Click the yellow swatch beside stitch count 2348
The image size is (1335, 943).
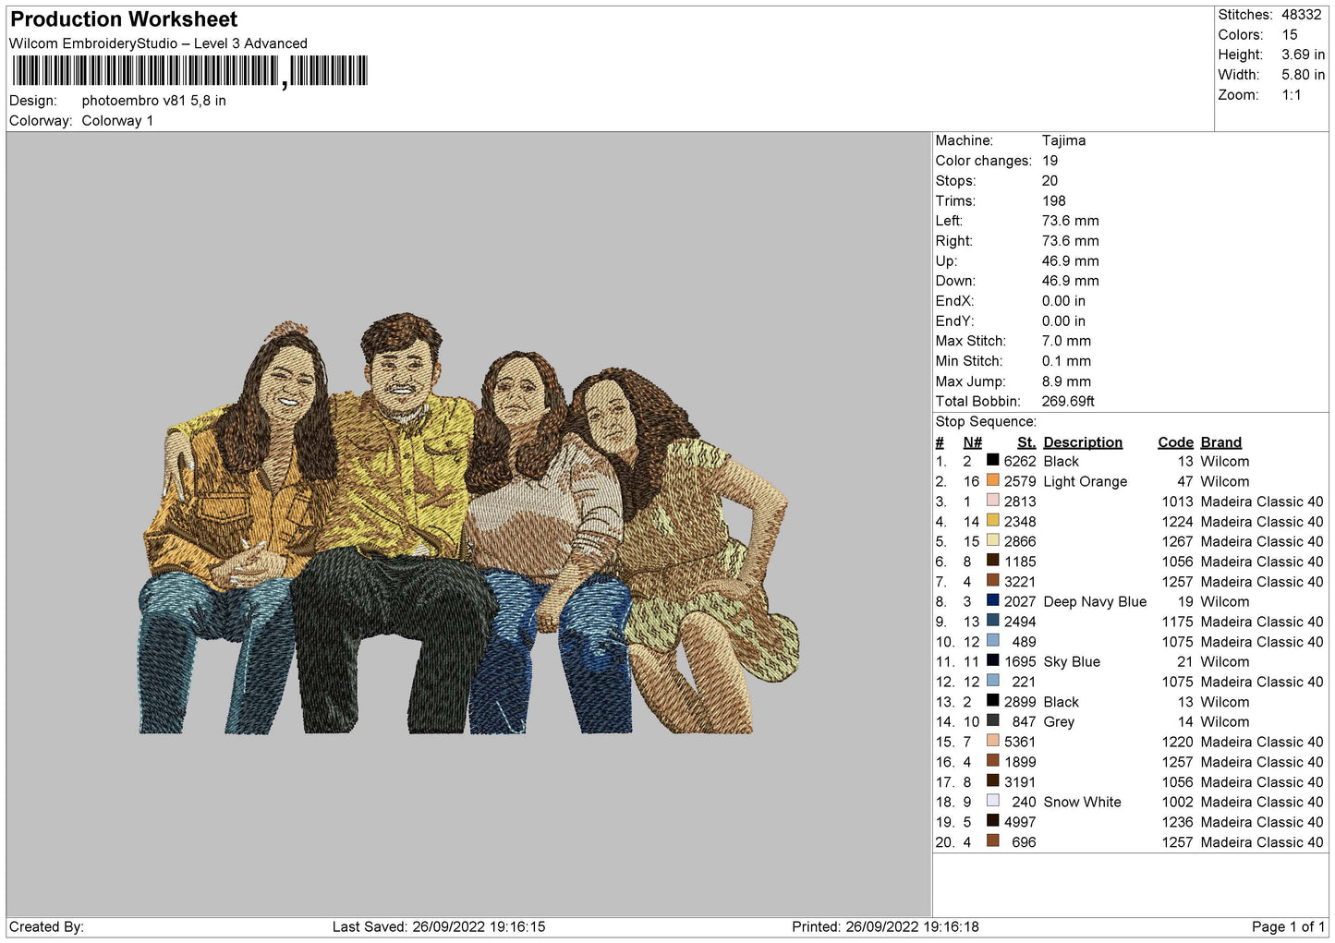tap(992, 521)
